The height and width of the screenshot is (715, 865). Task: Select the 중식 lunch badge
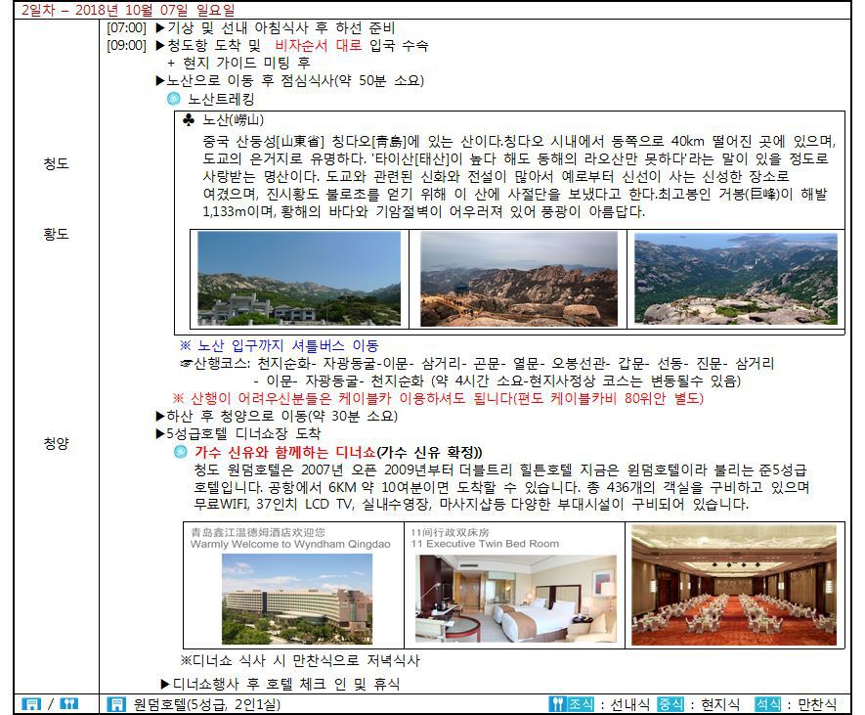point(670,704)
